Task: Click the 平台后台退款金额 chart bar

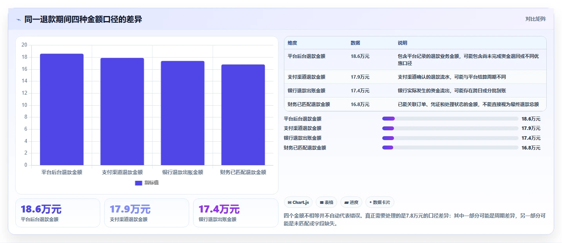Action: (62, 110)
